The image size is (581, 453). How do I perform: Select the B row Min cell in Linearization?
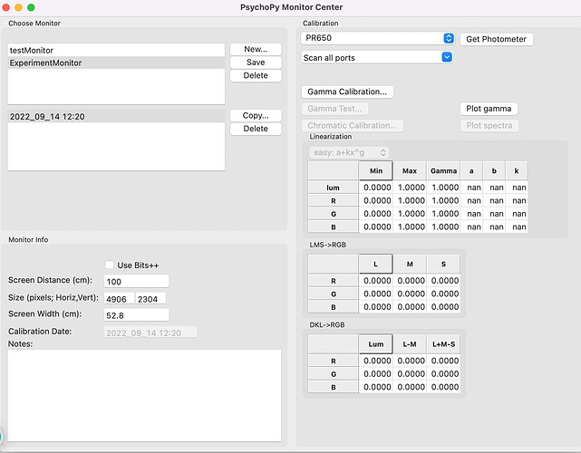point(376,227)
